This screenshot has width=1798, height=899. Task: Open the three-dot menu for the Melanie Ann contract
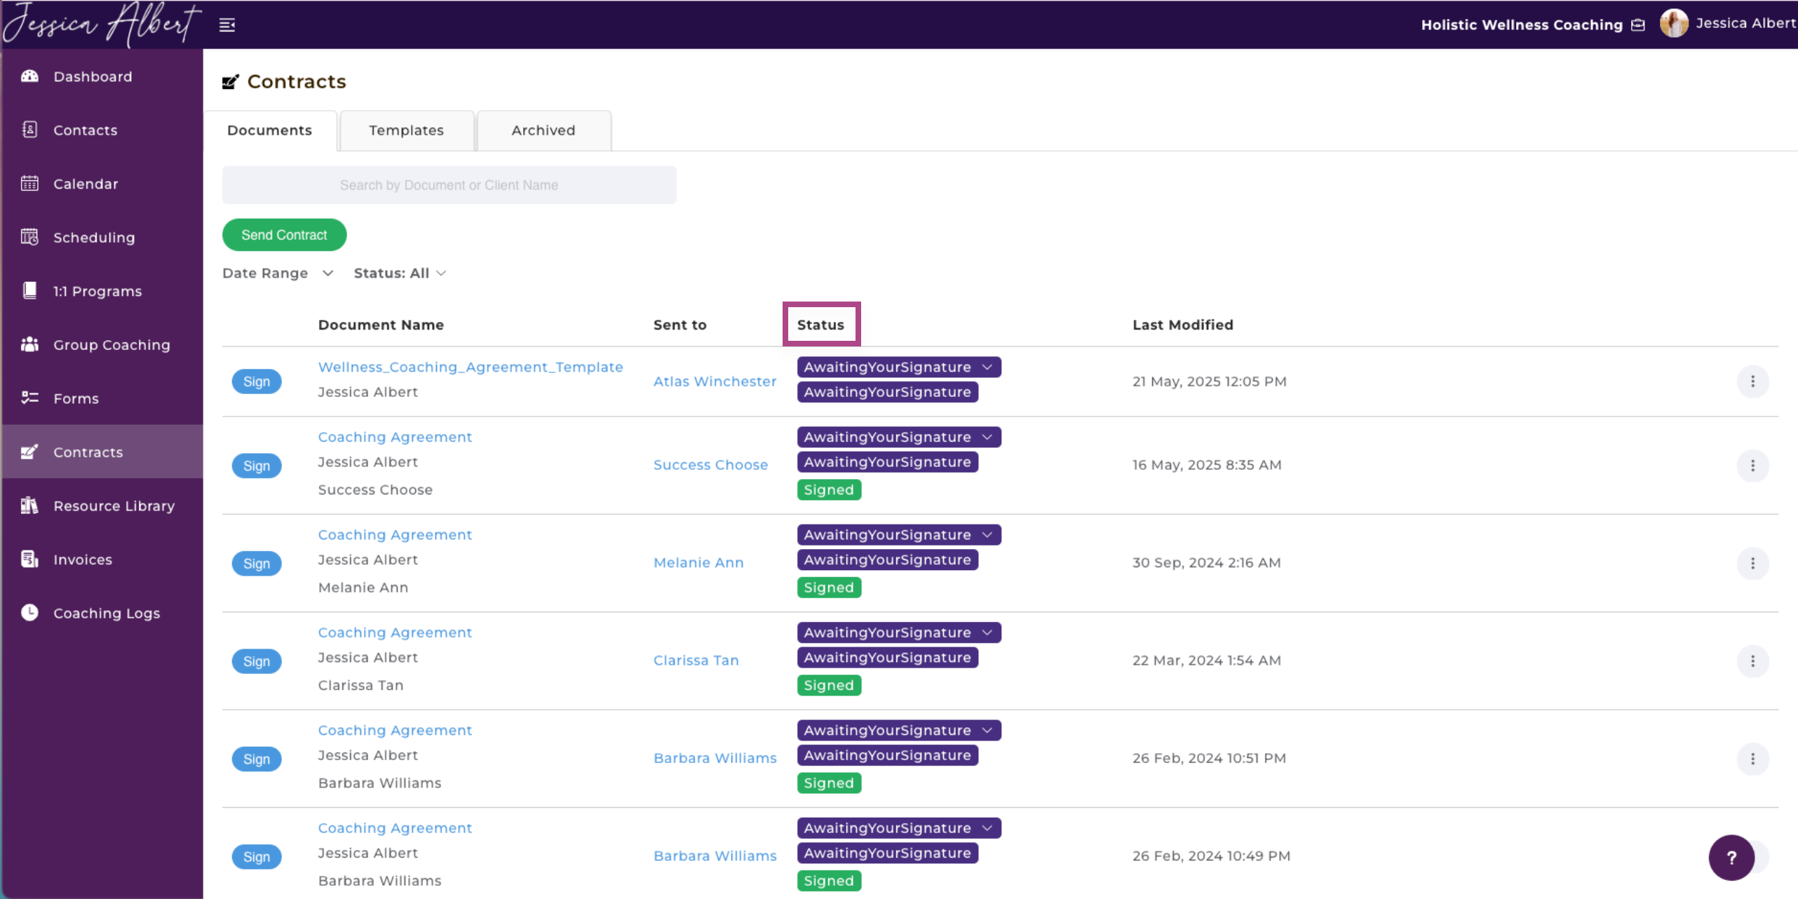(1752, 563)
